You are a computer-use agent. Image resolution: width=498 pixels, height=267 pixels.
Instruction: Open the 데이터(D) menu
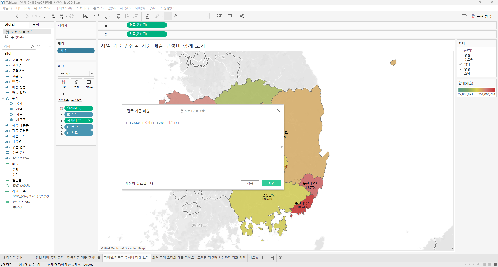[x=23, y=8]
